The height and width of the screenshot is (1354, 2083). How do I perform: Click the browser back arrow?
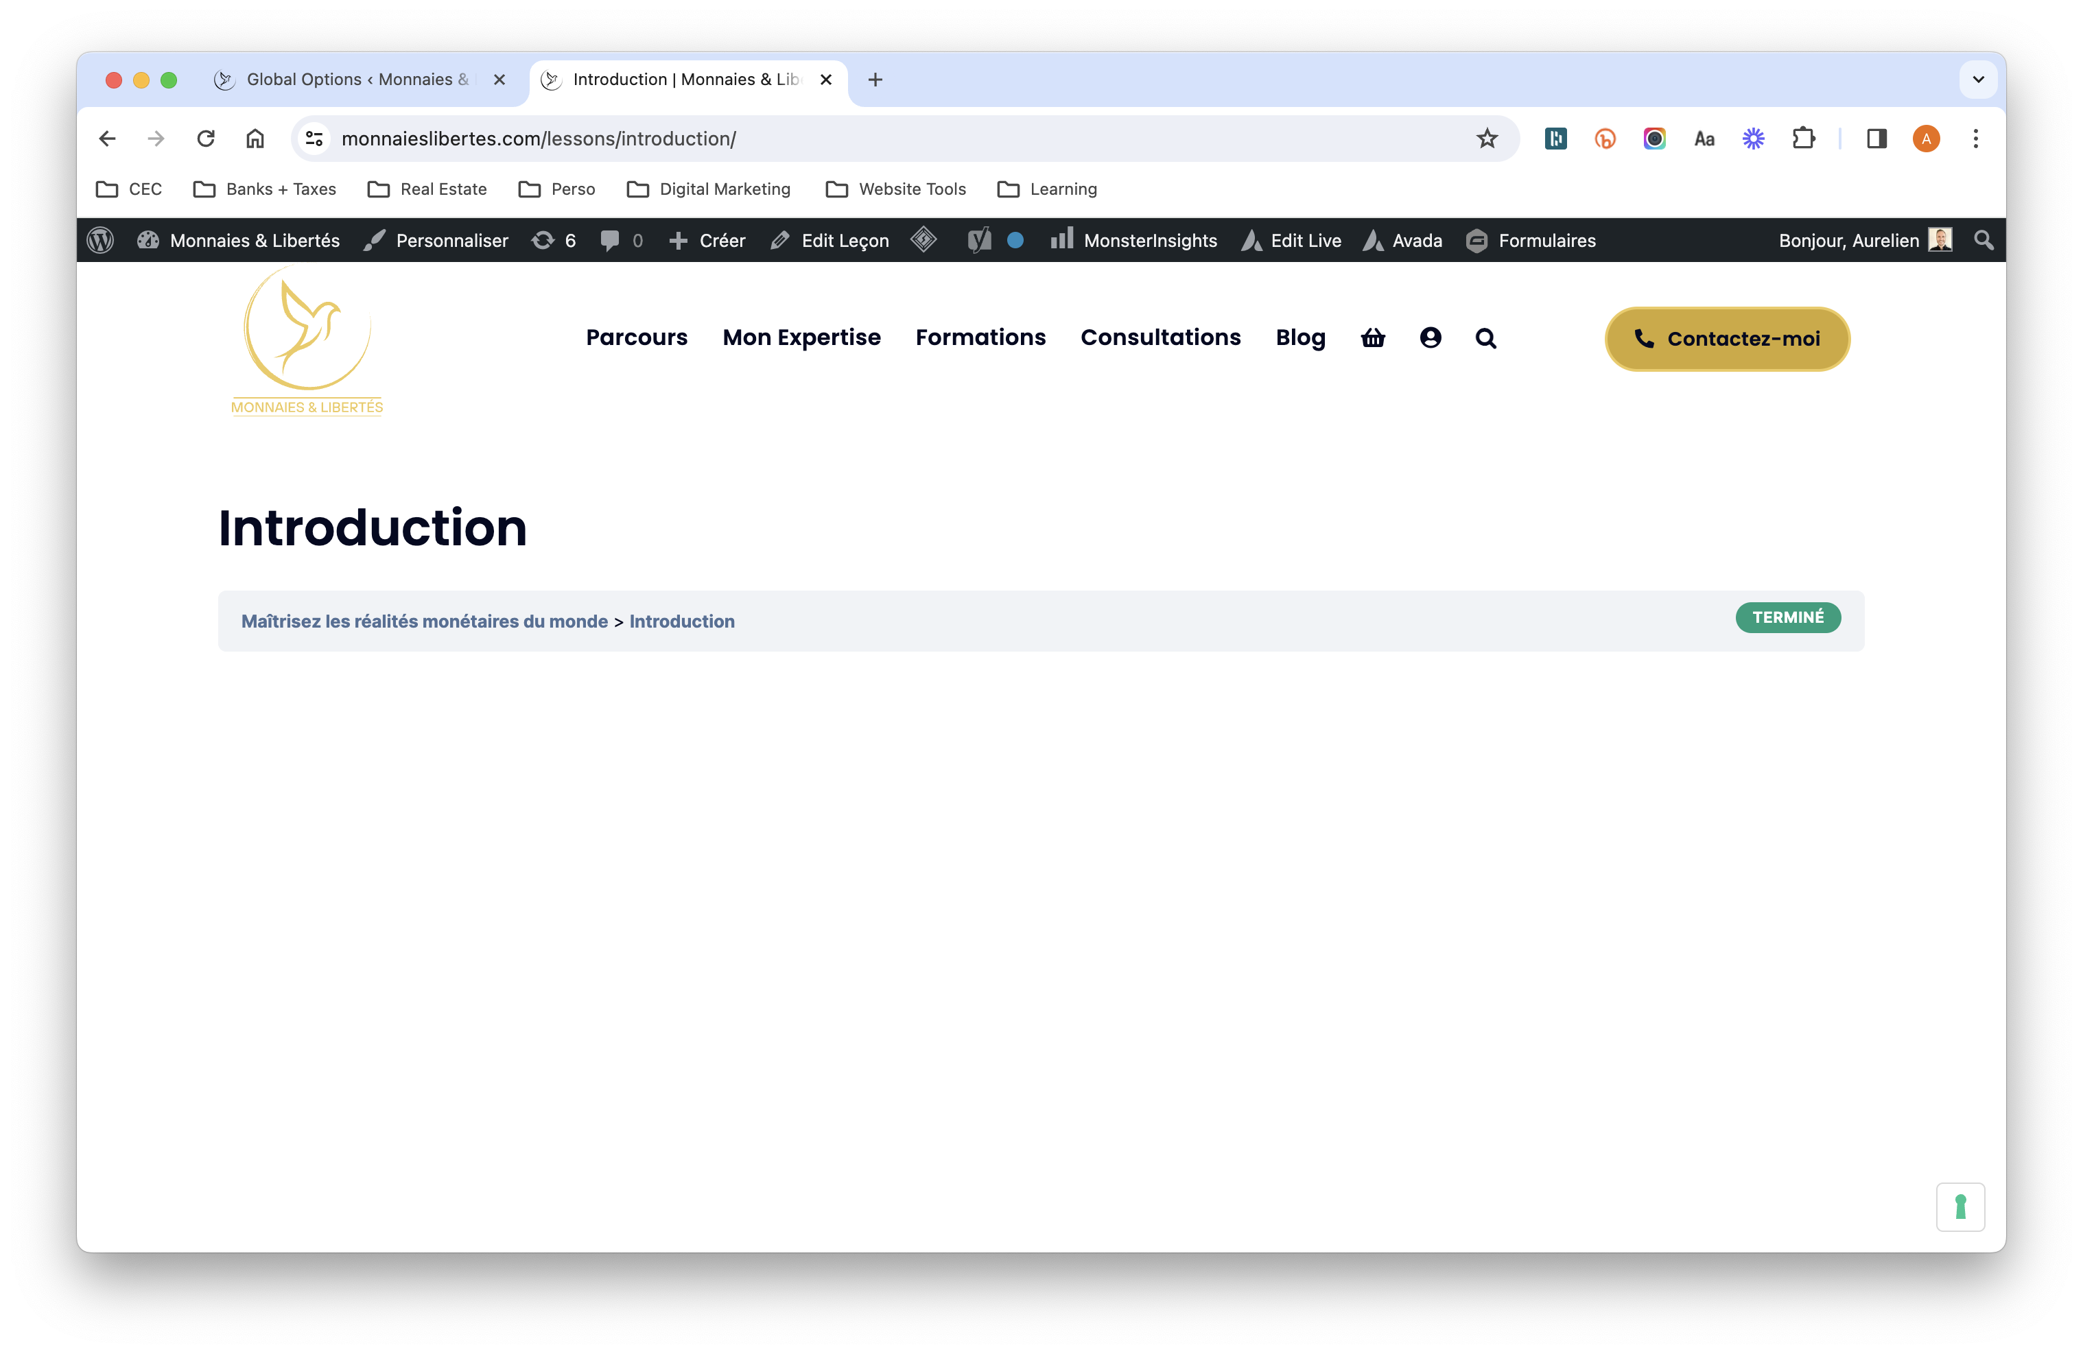107,139
